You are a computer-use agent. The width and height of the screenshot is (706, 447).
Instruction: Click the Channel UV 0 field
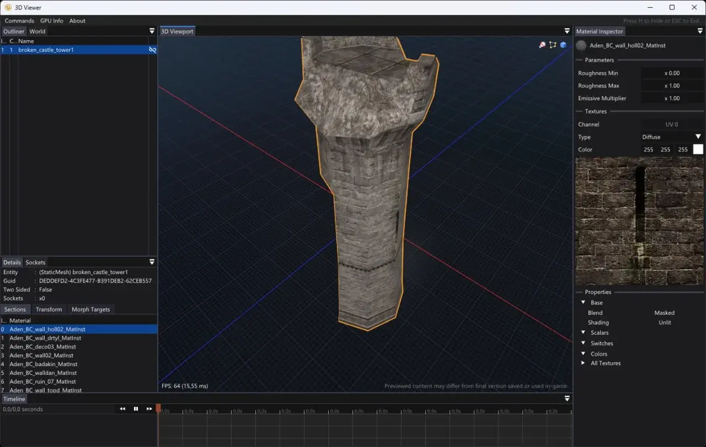pyautogui.click(x=672, y=124)
